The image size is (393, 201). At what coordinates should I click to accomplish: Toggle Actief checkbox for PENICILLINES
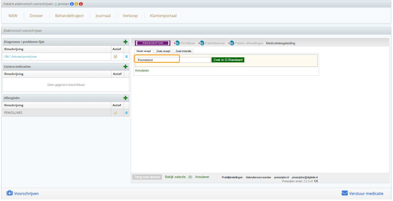116,113
